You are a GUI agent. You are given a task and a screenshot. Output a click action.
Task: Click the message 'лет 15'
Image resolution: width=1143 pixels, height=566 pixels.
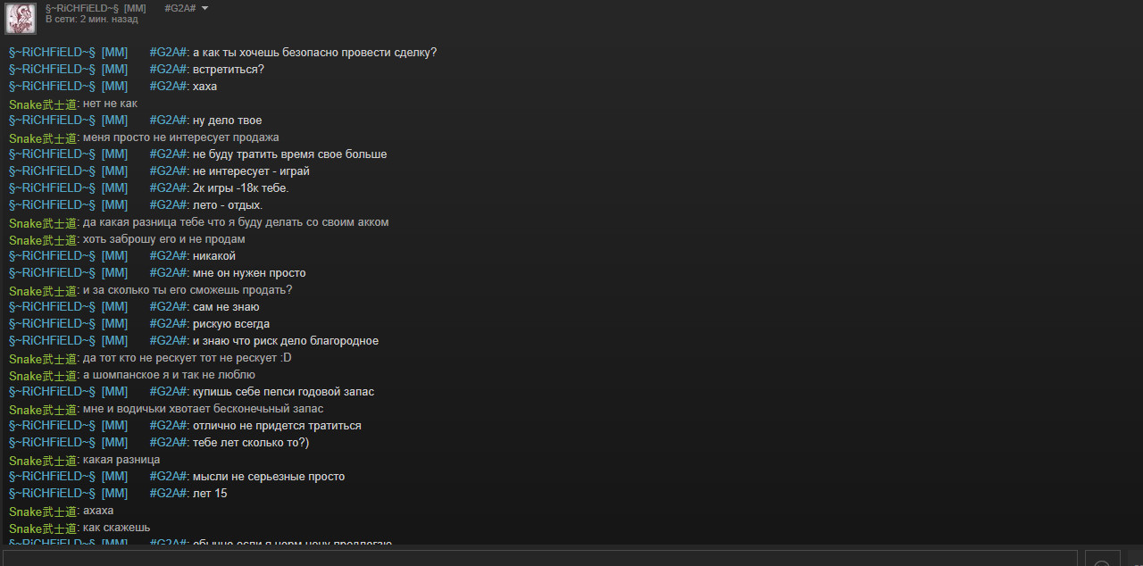tap(210, 494)
